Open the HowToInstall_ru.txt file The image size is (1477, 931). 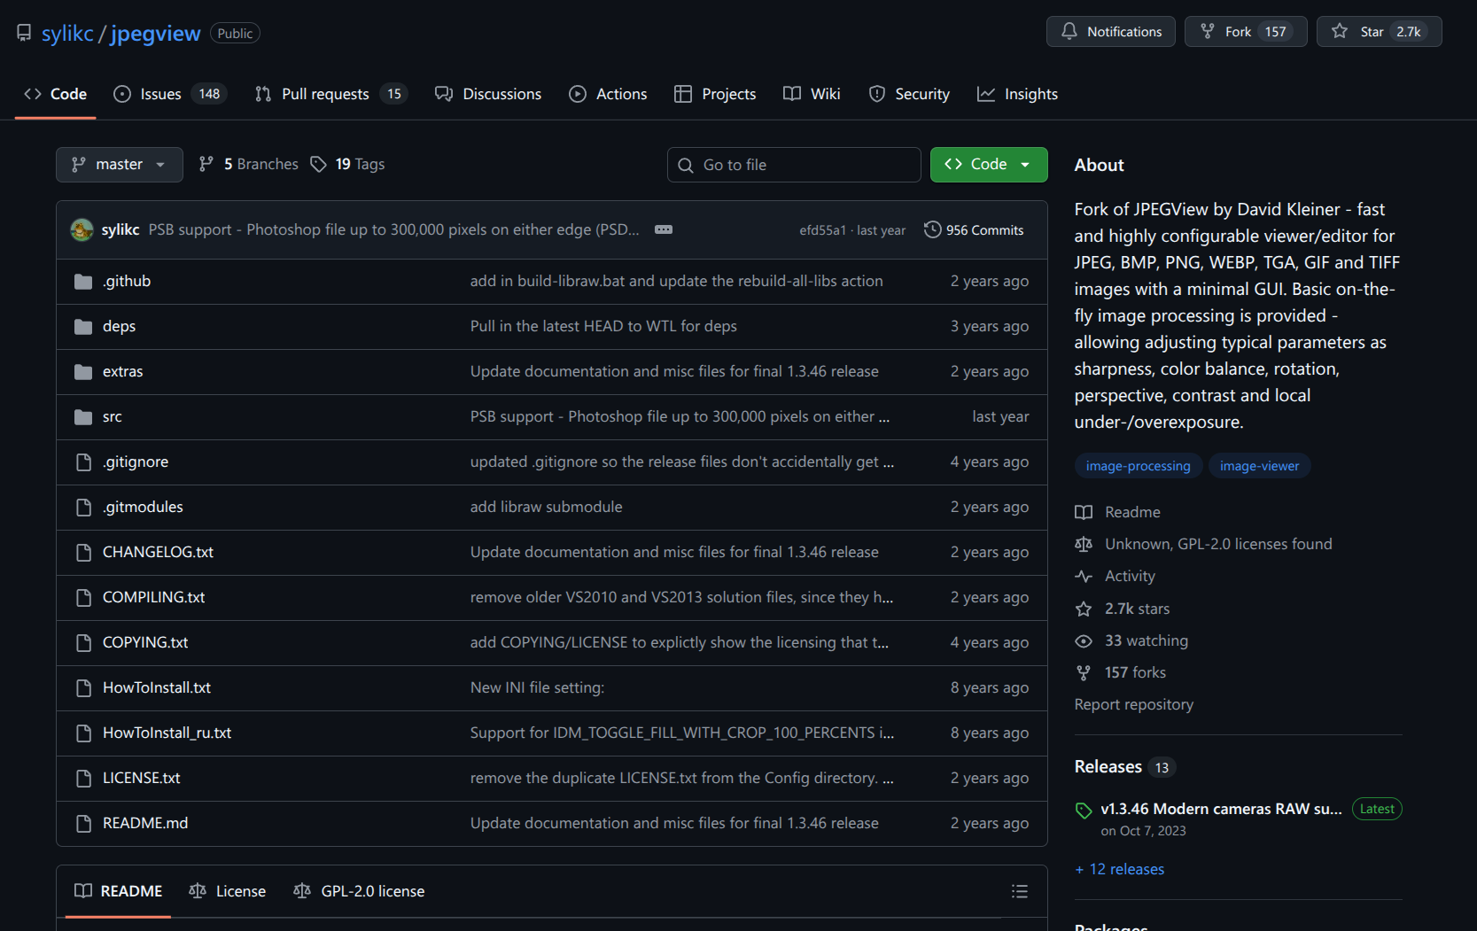[x=167, y=733]
